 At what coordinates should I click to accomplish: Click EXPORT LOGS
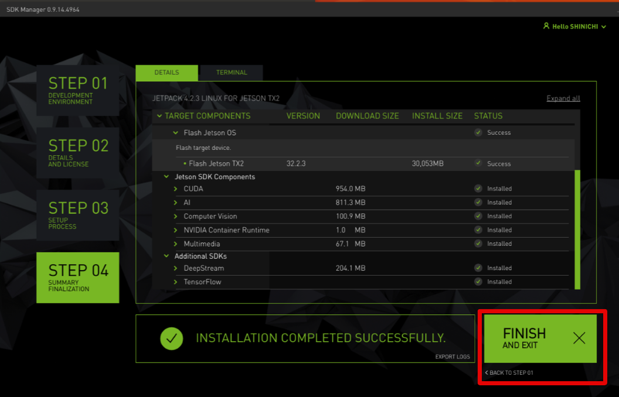point(452,357)
